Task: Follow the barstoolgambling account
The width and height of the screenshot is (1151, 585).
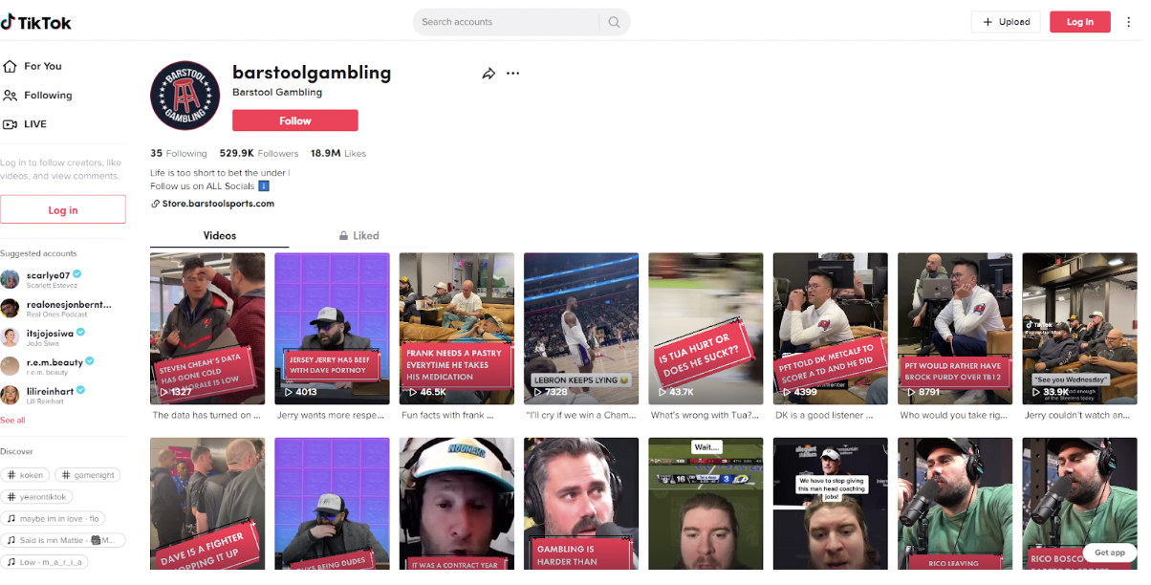Action: tap(295, 120)
